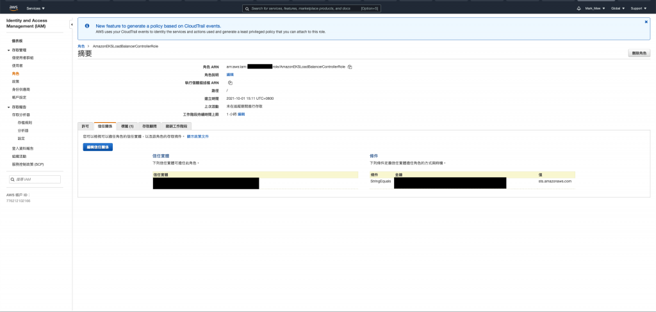Open the Mark_Mew account menu

click(595, 8)
